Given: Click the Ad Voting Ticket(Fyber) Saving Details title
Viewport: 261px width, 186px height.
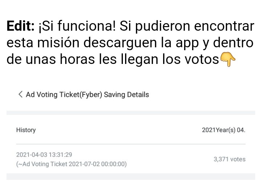Looking at the screenshot, I should [x=87, y=95].
